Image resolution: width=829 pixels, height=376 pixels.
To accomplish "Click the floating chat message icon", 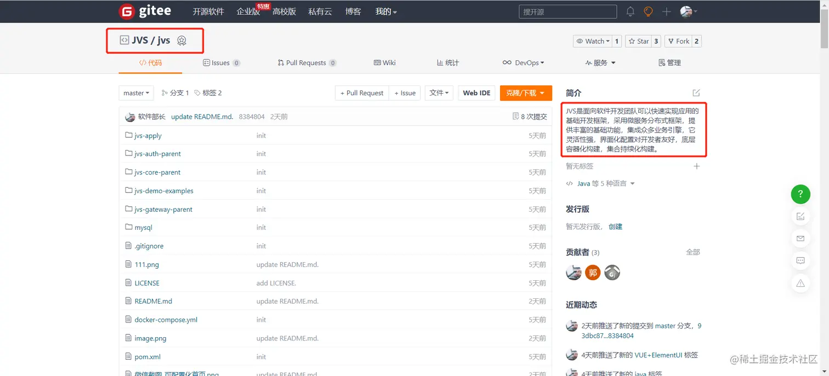I will click(x=800, y=261).
